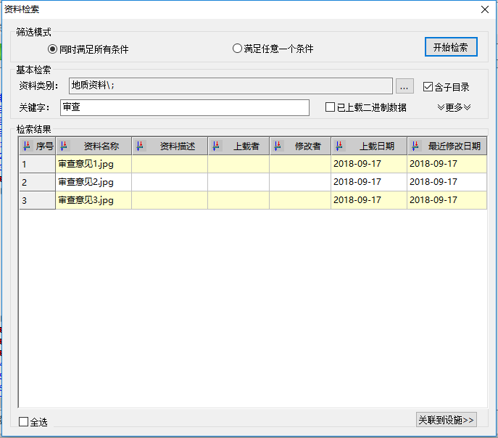The image size is (498, 438).
Task: Select result row 审查意见3.jpg
Action: click(x=86, y=200)
